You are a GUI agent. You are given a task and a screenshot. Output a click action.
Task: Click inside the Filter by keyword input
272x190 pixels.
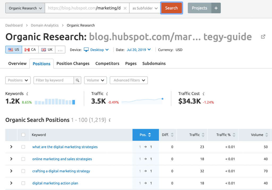click(53, 80)
